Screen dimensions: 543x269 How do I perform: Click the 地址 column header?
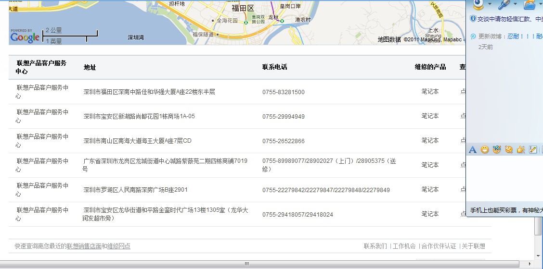(90, 67)
